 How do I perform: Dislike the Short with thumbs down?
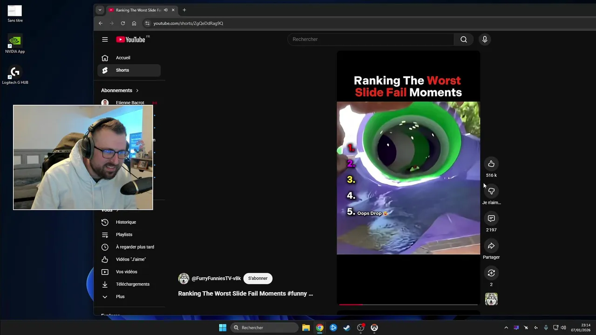point(491,191)
